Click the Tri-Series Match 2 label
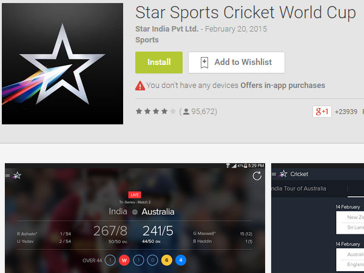 [135, 202]
